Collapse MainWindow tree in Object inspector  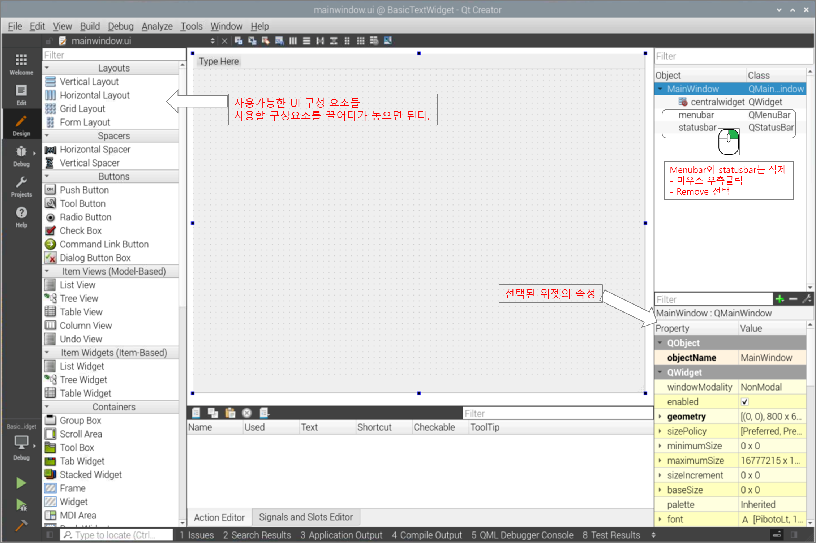pos(660,89)
